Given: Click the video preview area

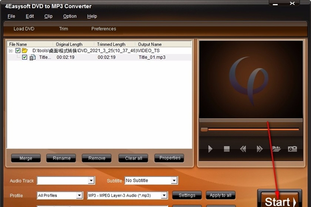Looking at the screenshot, I should [251, 80].
